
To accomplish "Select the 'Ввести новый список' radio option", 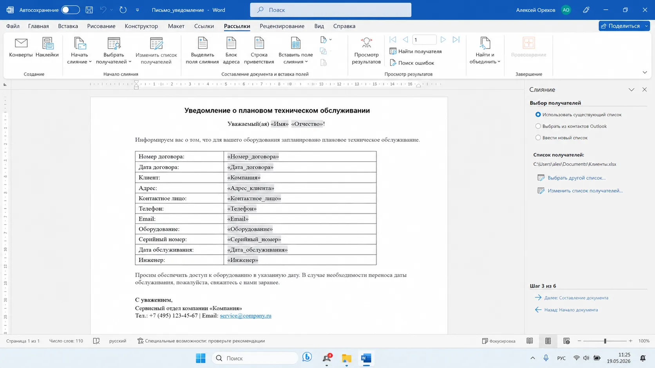I will click(538, 138).
